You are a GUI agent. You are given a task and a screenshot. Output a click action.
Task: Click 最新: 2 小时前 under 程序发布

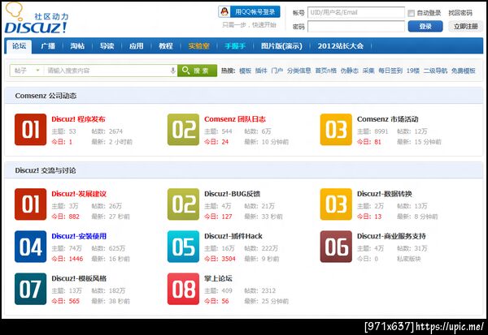pyautogui.click(x=112, y=142)
